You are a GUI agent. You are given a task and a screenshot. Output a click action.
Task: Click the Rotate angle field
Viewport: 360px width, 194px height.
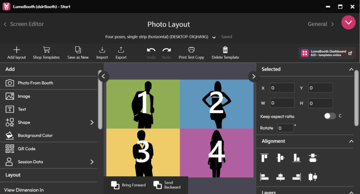[285, 128]
